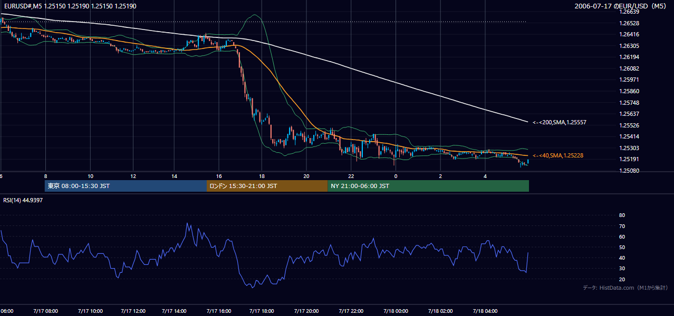Click hour label 22 below price chart
Screen dimensions: 674x316
click(x=351, y=176)
